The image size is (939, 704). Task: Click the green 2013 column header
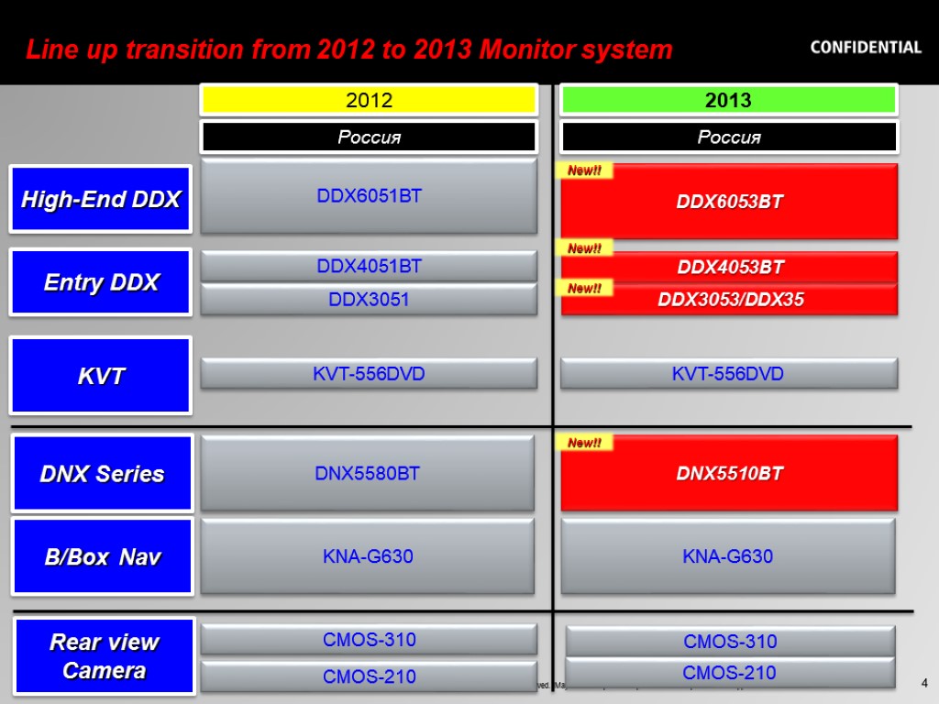(728, 99)
